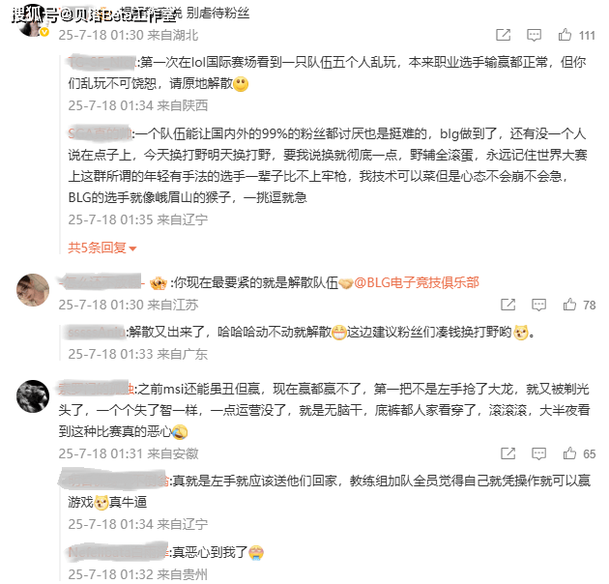Share the comment with 78 likes
The height and width of the screenshot is (584, 609).
[x=507, y=305]
